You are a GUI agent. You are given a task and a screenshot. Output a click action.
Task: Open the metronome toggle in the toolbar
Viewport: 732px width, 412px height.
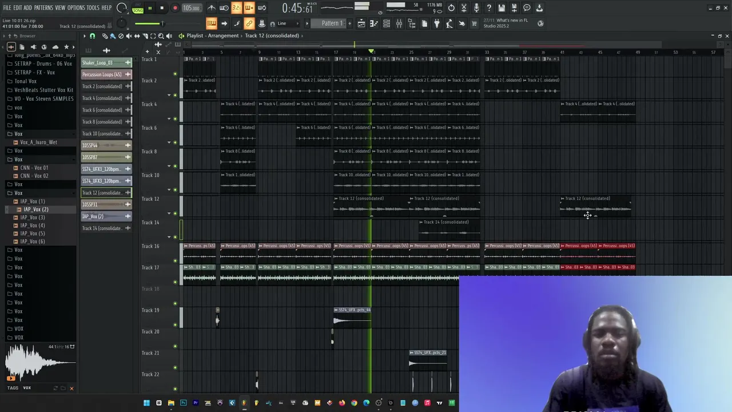point(212,8)
